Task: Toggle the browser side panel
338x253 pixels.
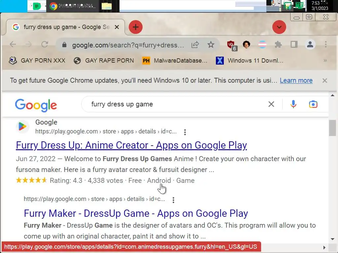Action: pos(294,44)
